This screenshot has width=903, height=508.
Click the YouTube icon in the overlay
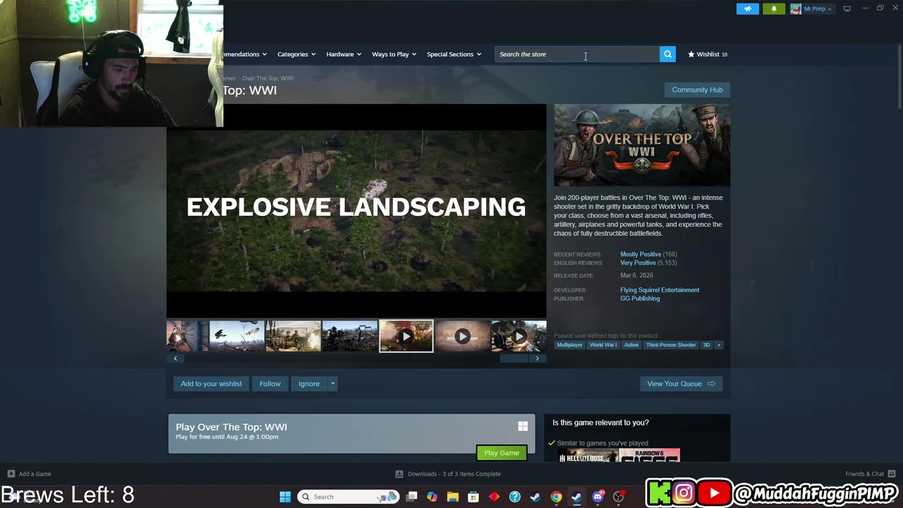pos(714,493)
